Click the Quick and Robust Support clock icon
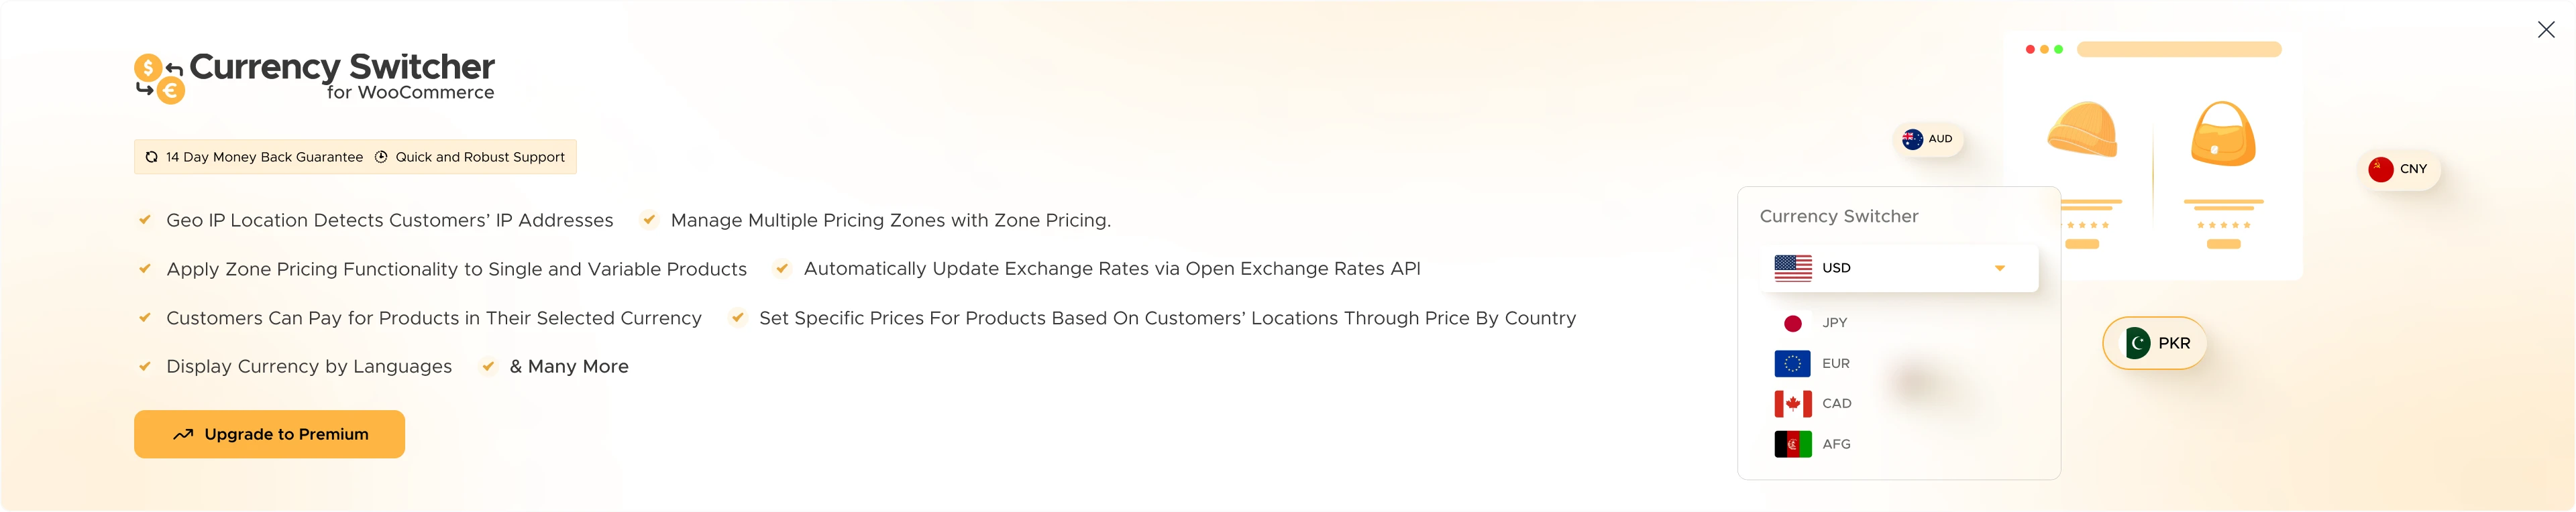This screenshot has height=512, width=2576. click(x=381, y=157)
